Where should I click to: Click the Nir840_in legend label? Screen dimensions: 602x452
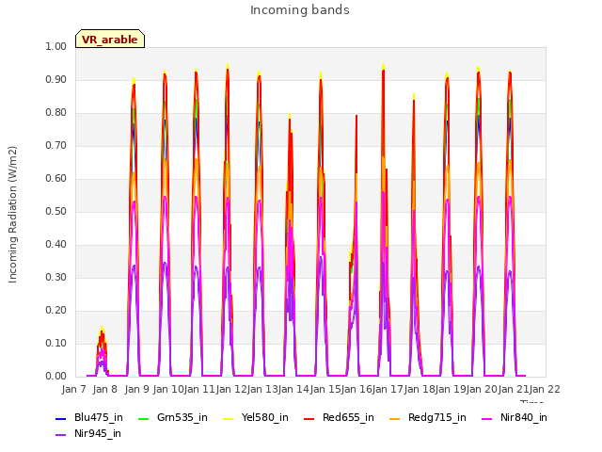coord(523,417)
